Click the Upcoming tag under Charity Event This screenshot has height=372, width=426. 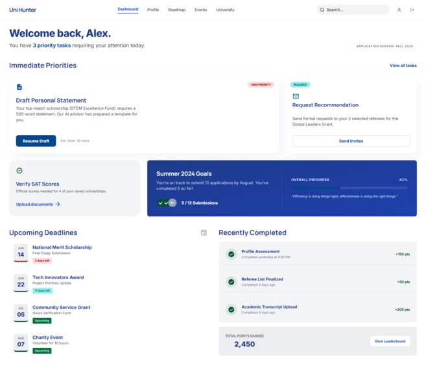(42, 351)
